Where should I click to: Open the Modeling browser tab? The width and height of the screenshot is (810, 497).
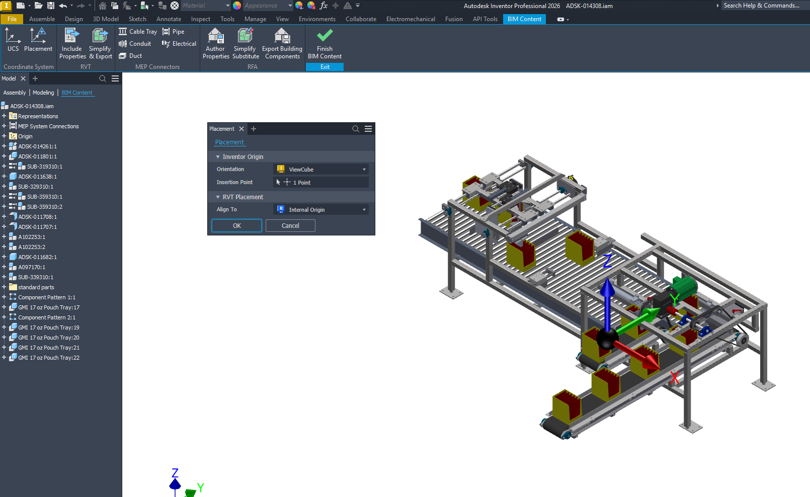(43, 93)
